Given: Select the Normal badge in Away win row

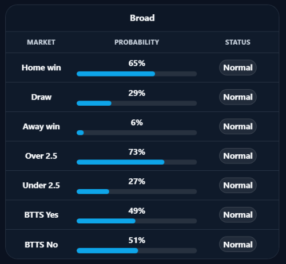Looking at the screenshot, I should (x=237, y=126).
